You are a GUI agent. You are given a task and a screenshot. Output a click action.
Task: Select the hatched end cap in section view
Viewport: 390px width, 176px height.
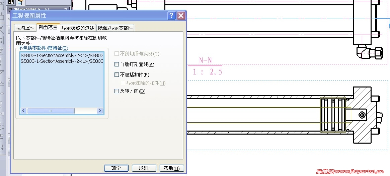362,115
